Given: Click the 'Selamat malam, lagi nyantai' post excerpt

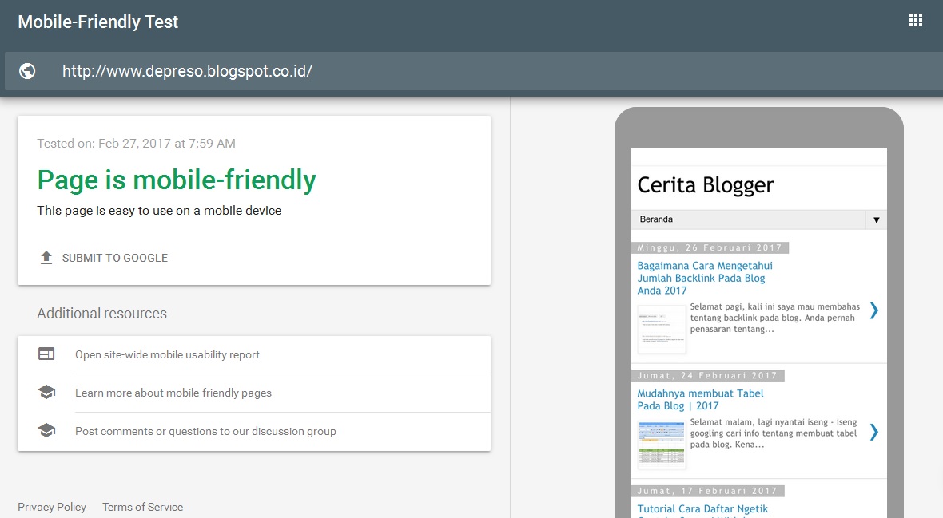Looking at the screenshot, I should coord(774,433).
